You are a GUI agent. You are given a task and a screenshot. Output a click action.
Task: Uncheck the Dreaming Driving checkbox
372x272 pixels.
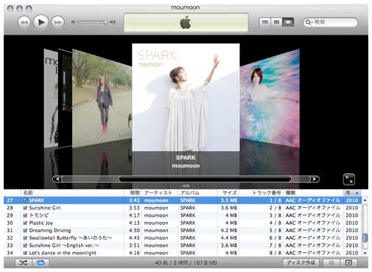[25, 231]
